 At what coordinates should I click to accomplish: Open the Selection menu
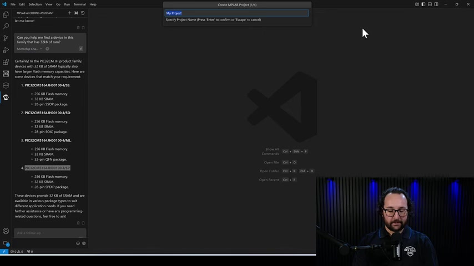click(35, 4)
